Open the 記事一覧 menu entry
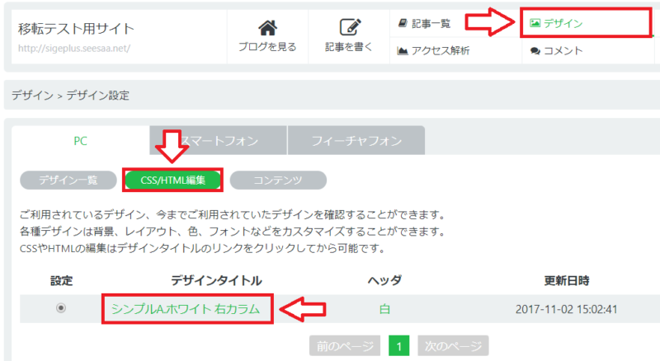 click(431, 24)
